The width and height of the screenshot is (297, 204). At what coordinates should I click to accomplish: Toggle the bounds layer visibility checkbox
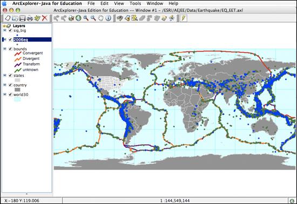10,49
